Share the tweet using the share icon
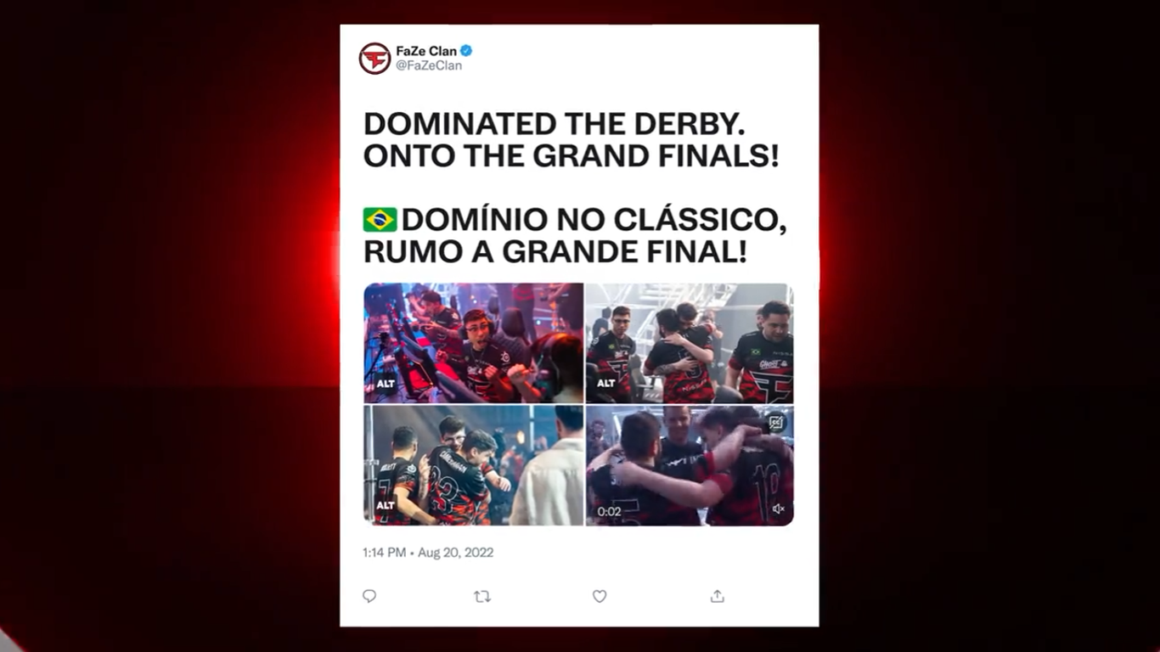This screenshot has width=1160, height=652. click(x=718, y=596)
